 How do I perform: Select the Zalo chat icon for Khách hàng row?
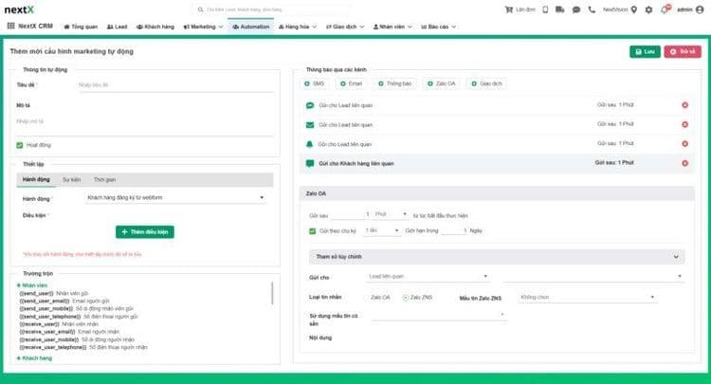(310, 163)
